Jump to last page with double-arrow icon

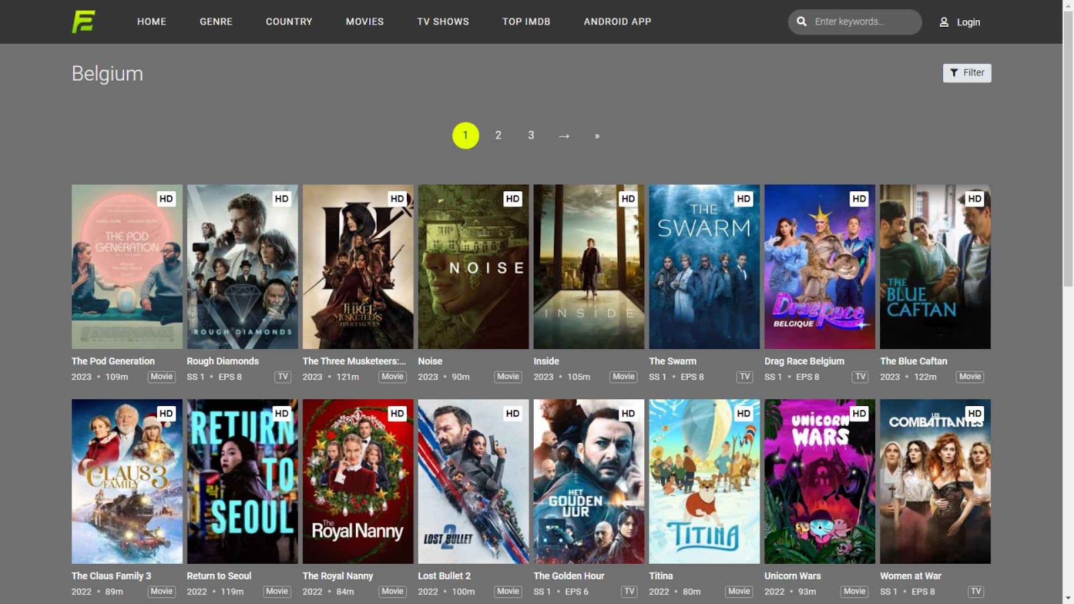pos(597,136)
